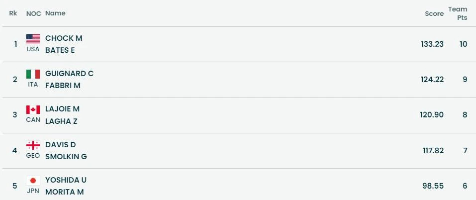Viewport: 476px width, 200px height.
Task: Open DAVIS D athlete profile
Action: click(x=60, y=145)
